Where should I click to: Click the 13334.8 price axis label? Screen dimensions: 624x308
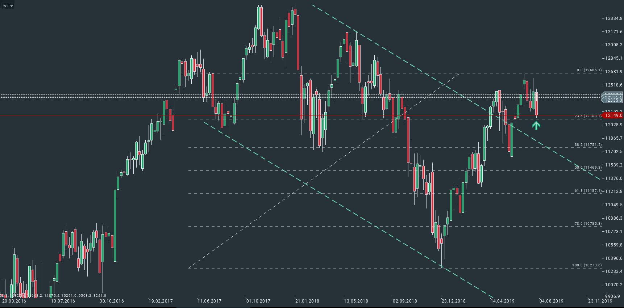tap(613, 18)
